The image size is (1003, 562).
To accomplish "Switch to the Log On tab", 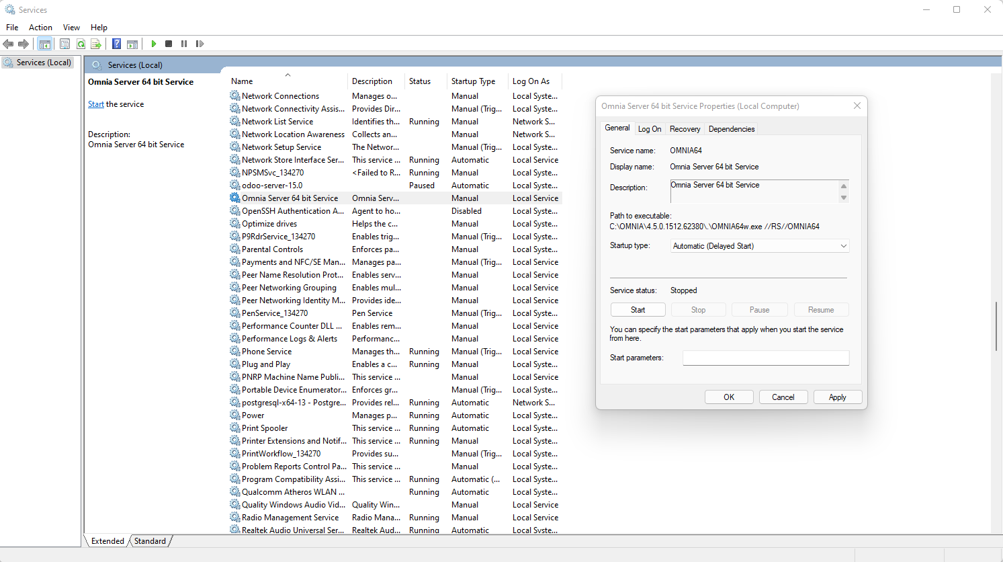I will coord(650,129).
